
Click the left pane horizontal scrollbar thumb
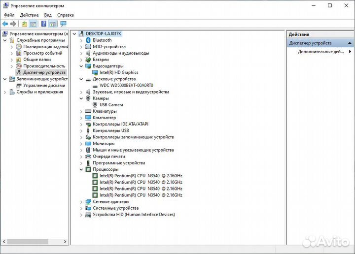[28, 242]
